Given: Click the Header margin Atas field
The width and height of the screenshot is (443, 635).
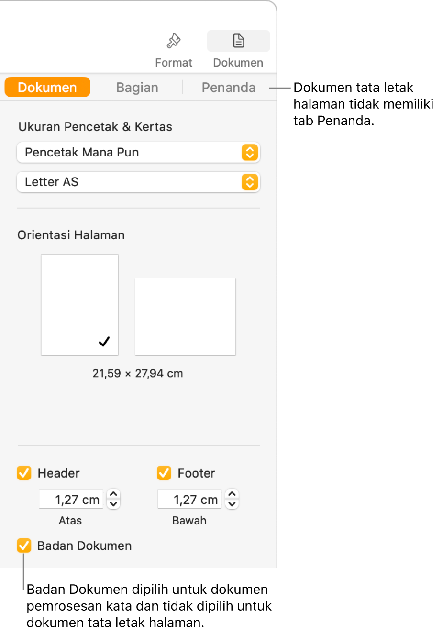Looking at the screenshot, I should pyautogui.click(x=71, y=499).
